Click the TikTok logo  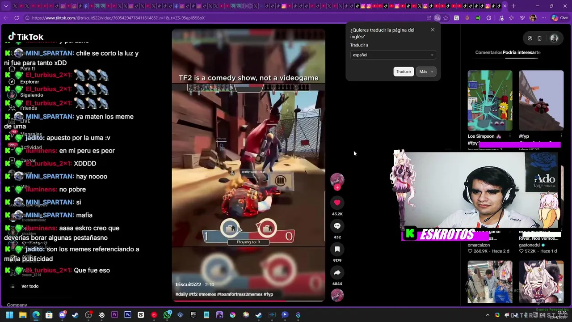tap(25, 37)
